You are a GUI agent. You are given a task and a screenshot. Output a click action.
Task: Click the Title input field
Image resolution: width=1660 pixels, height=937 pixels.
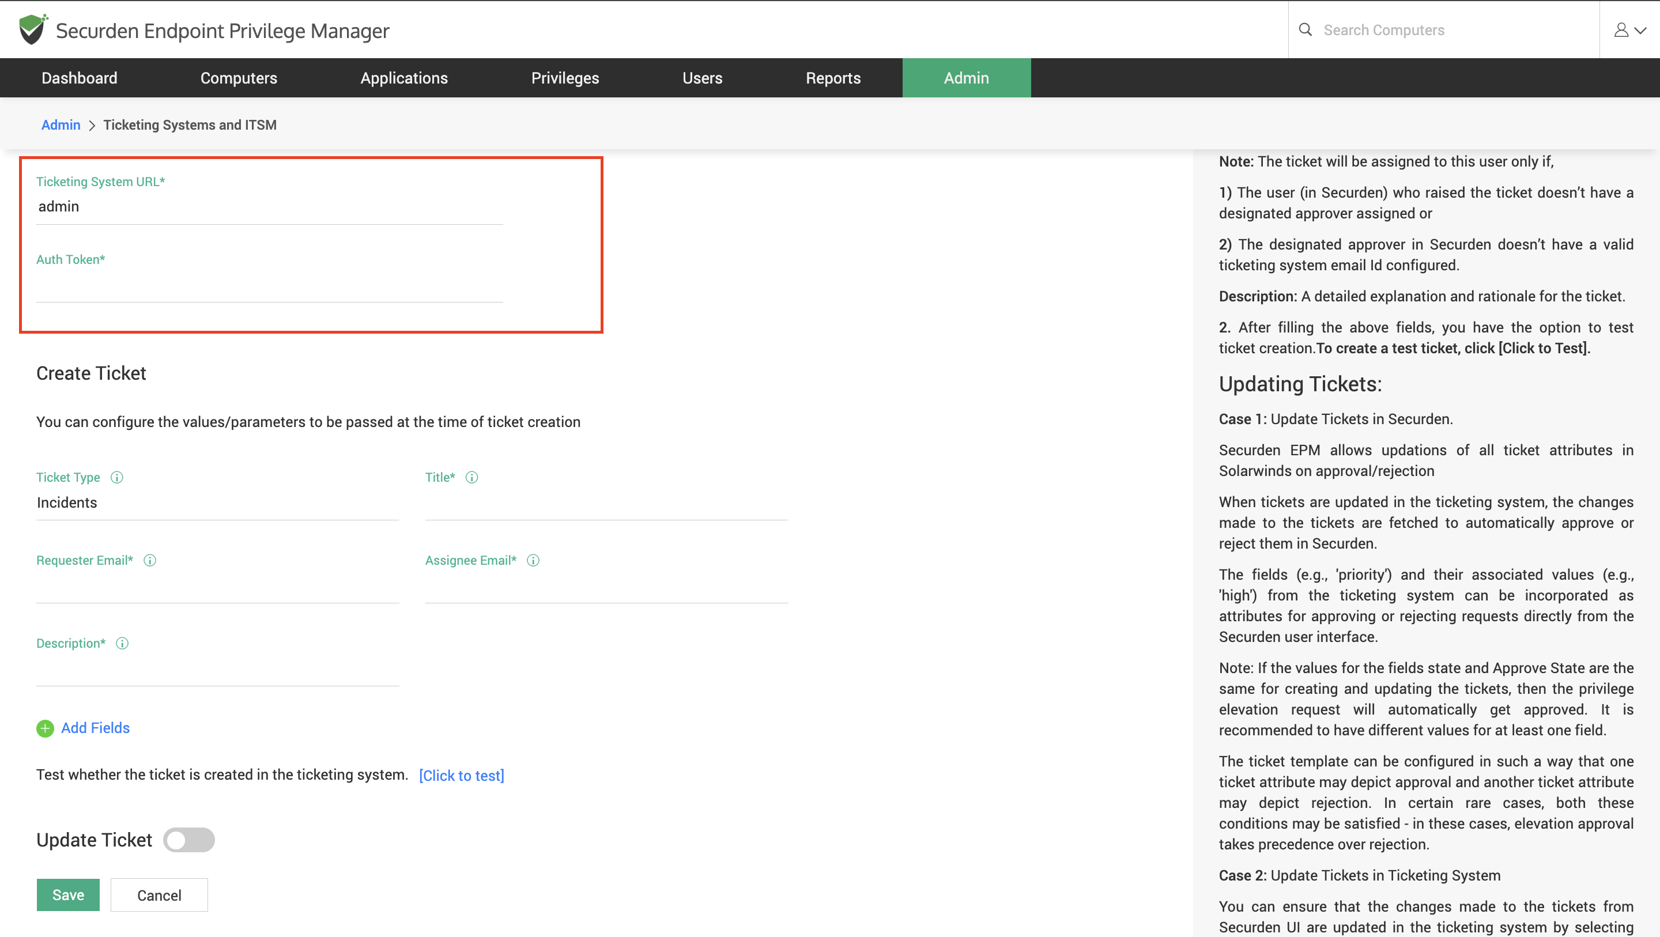[x=606, y=504]
